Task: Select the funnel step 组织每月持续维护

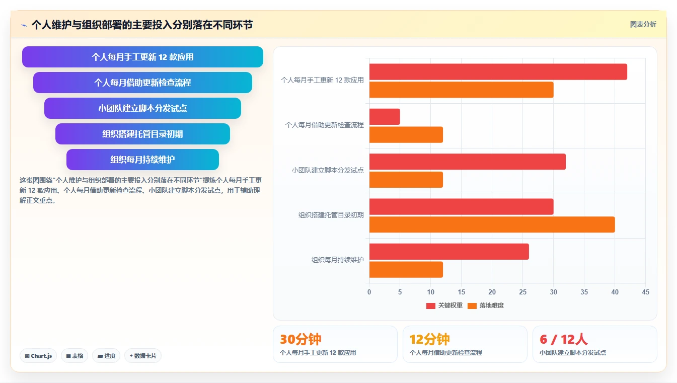Action: tap(142, 160)
